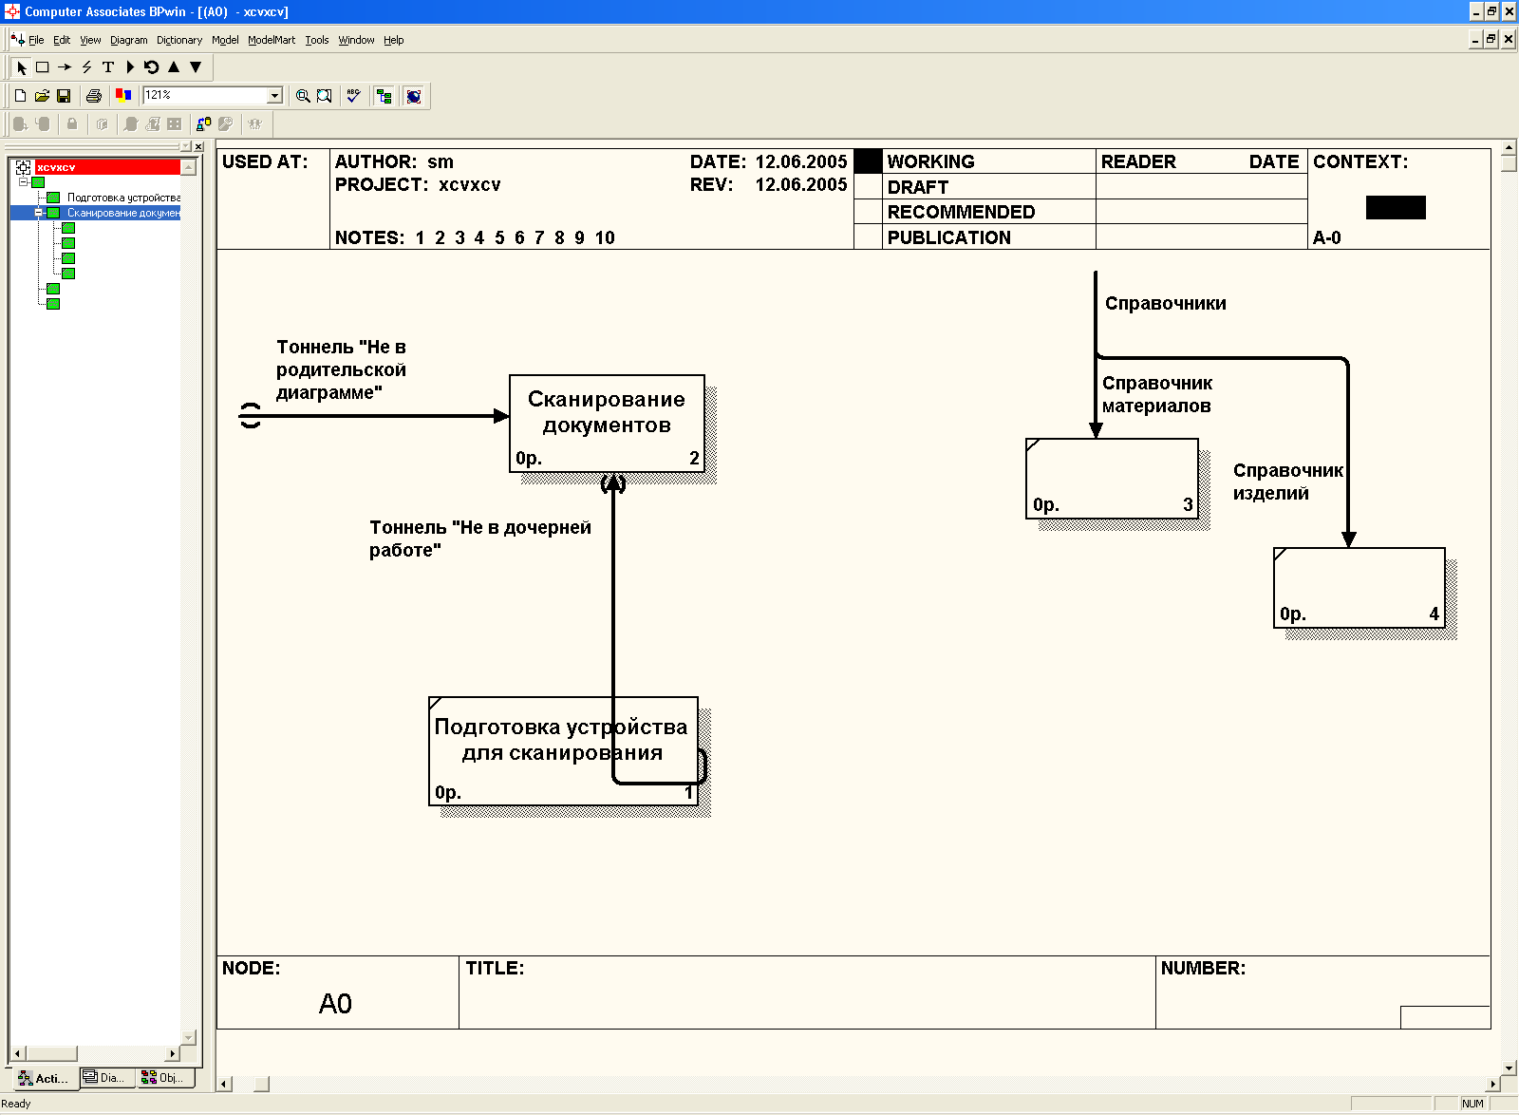Go to parent diagram with up triangle
1519x1115 pixels.
[x=174, y=67]
